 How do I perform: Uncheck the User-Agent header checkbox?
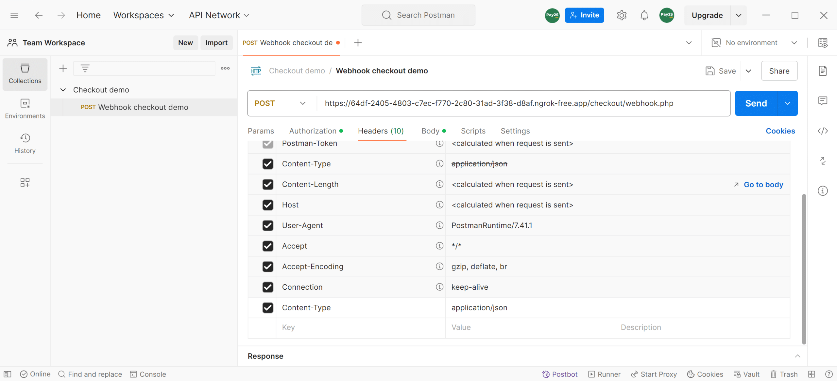coord(268,225)
